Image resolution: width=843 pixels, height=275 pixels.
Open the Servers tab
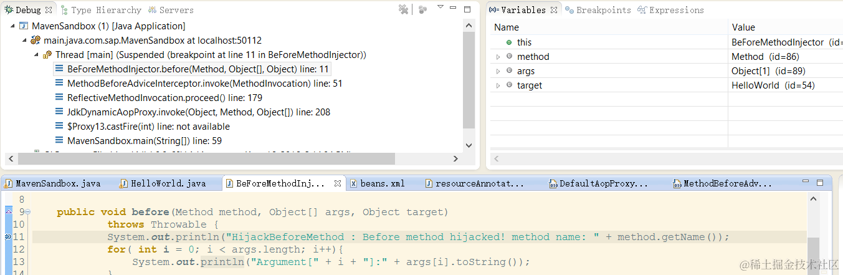click(171, 10)
